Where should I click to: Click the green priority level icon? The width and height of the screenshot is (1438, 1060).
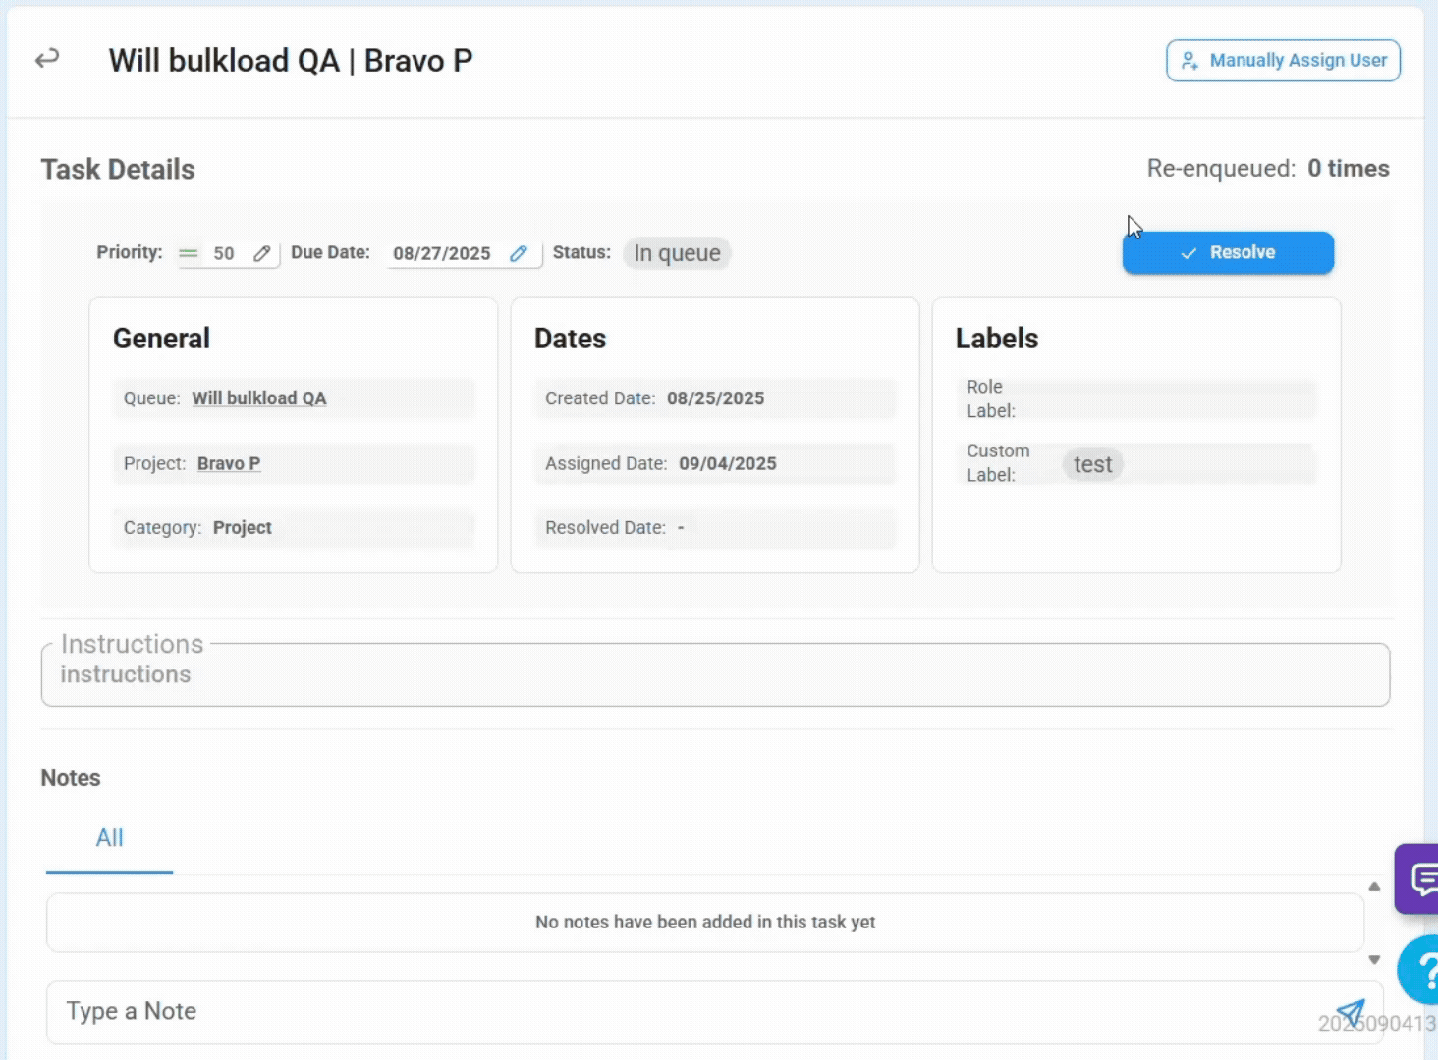coord(188,254)
